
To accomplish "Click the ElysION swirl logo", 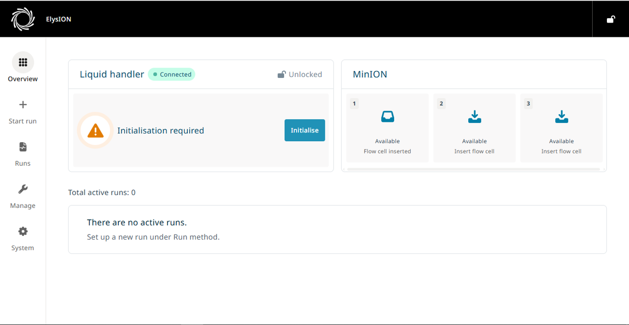I will pyautogui.click(x=23, y=19).
